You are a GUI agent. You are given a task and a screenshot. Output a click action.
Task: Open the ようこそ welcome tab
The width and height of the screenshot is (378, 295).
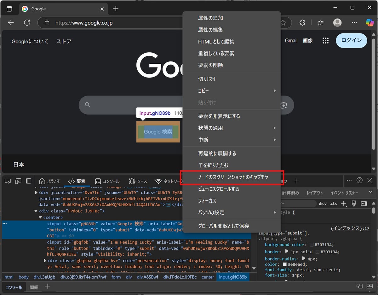point(49,181)
